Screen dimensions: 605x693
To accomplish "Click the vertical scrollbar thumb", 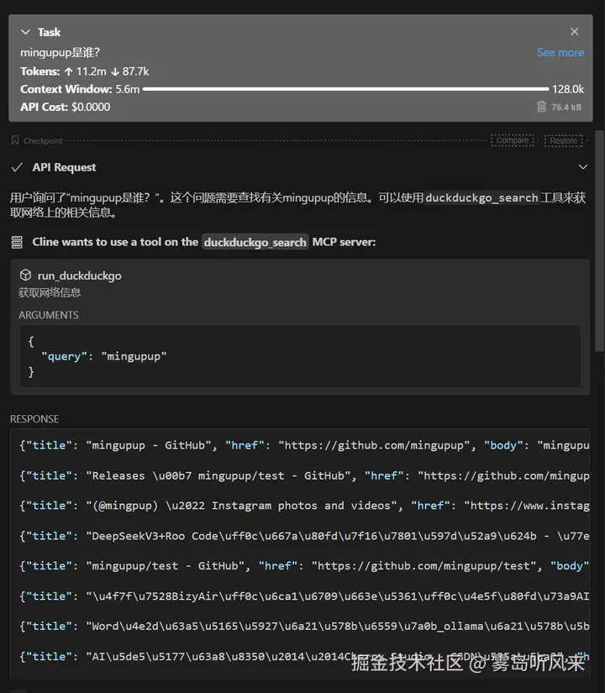I will pos(600,240).
